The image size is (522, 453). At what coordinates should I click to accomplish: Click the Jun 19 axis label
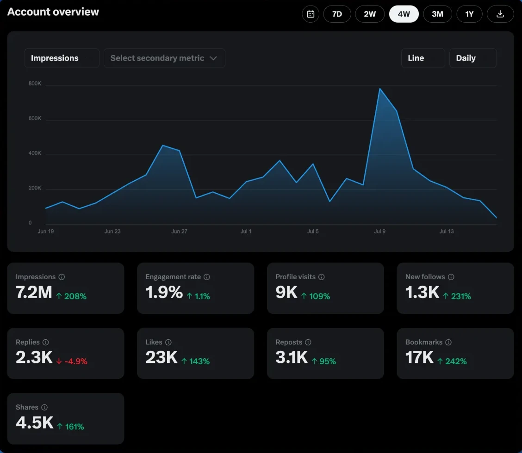(x=46, y=231)
